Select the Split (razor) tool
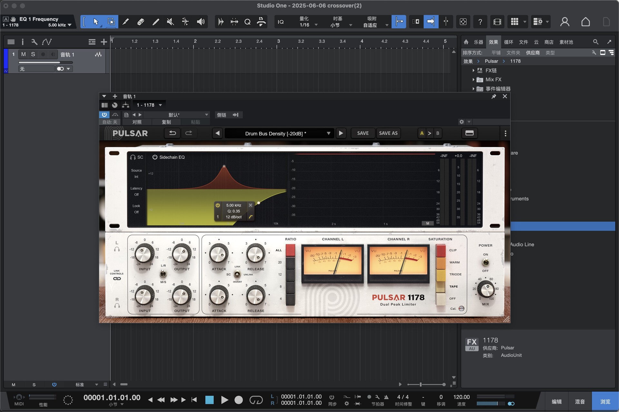Viewport: 619px width, 412px height. 126,22
